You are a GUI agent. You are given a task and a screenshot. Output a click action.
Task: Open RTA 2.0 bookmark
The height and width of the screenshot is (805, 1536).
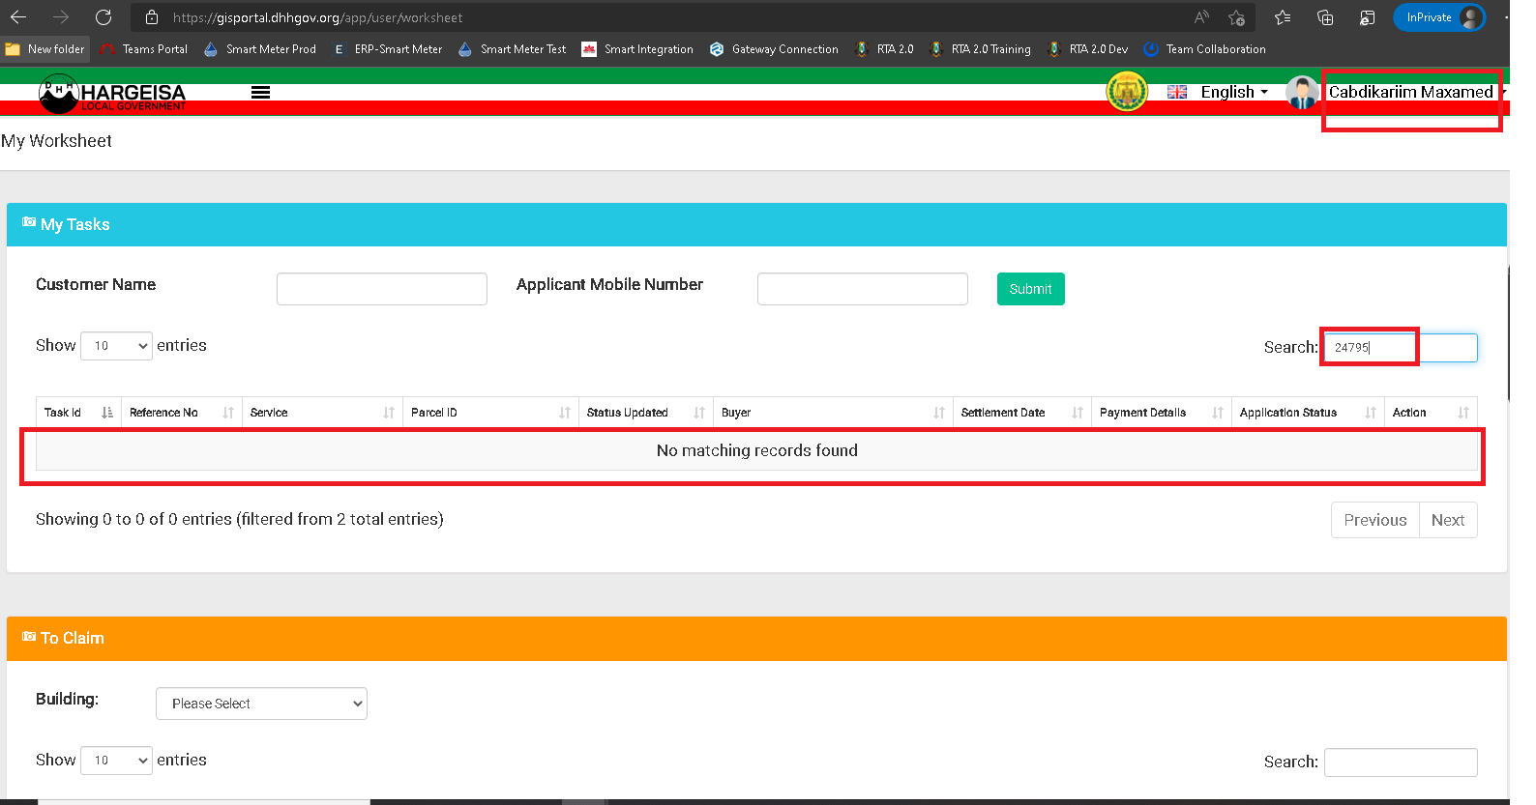click(884, 49)
